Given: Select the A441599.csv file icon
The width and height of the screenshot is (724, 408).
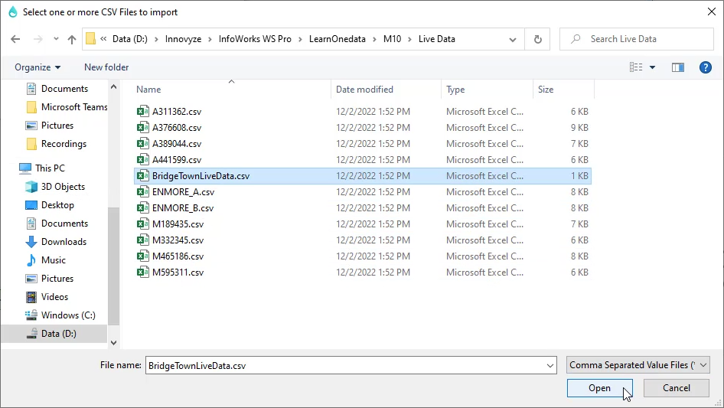Looking at the screenshot, I should click(142, 160).
